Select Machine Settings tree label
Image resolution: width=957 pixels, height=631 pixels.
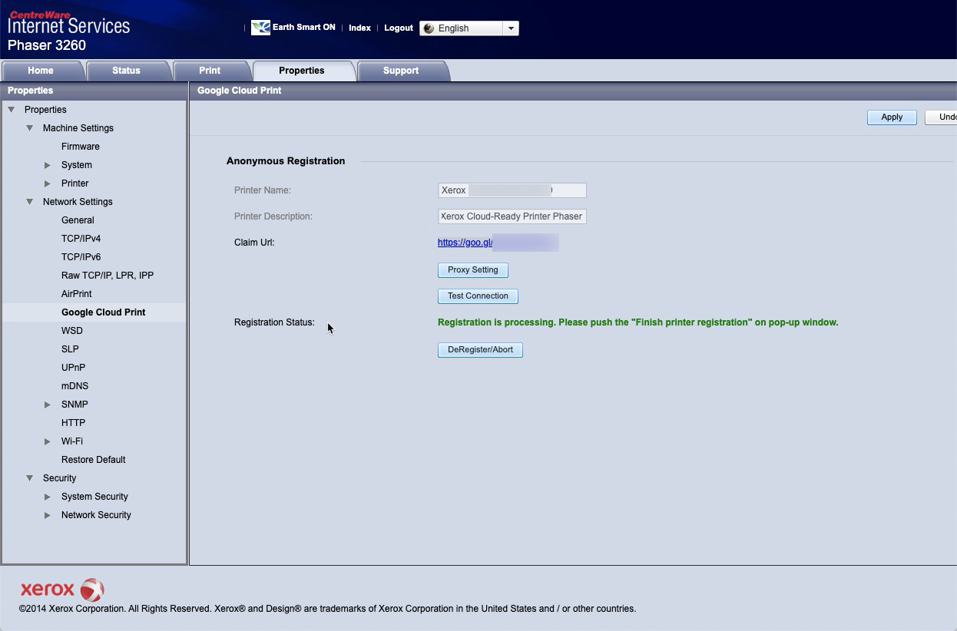[78, 128]
